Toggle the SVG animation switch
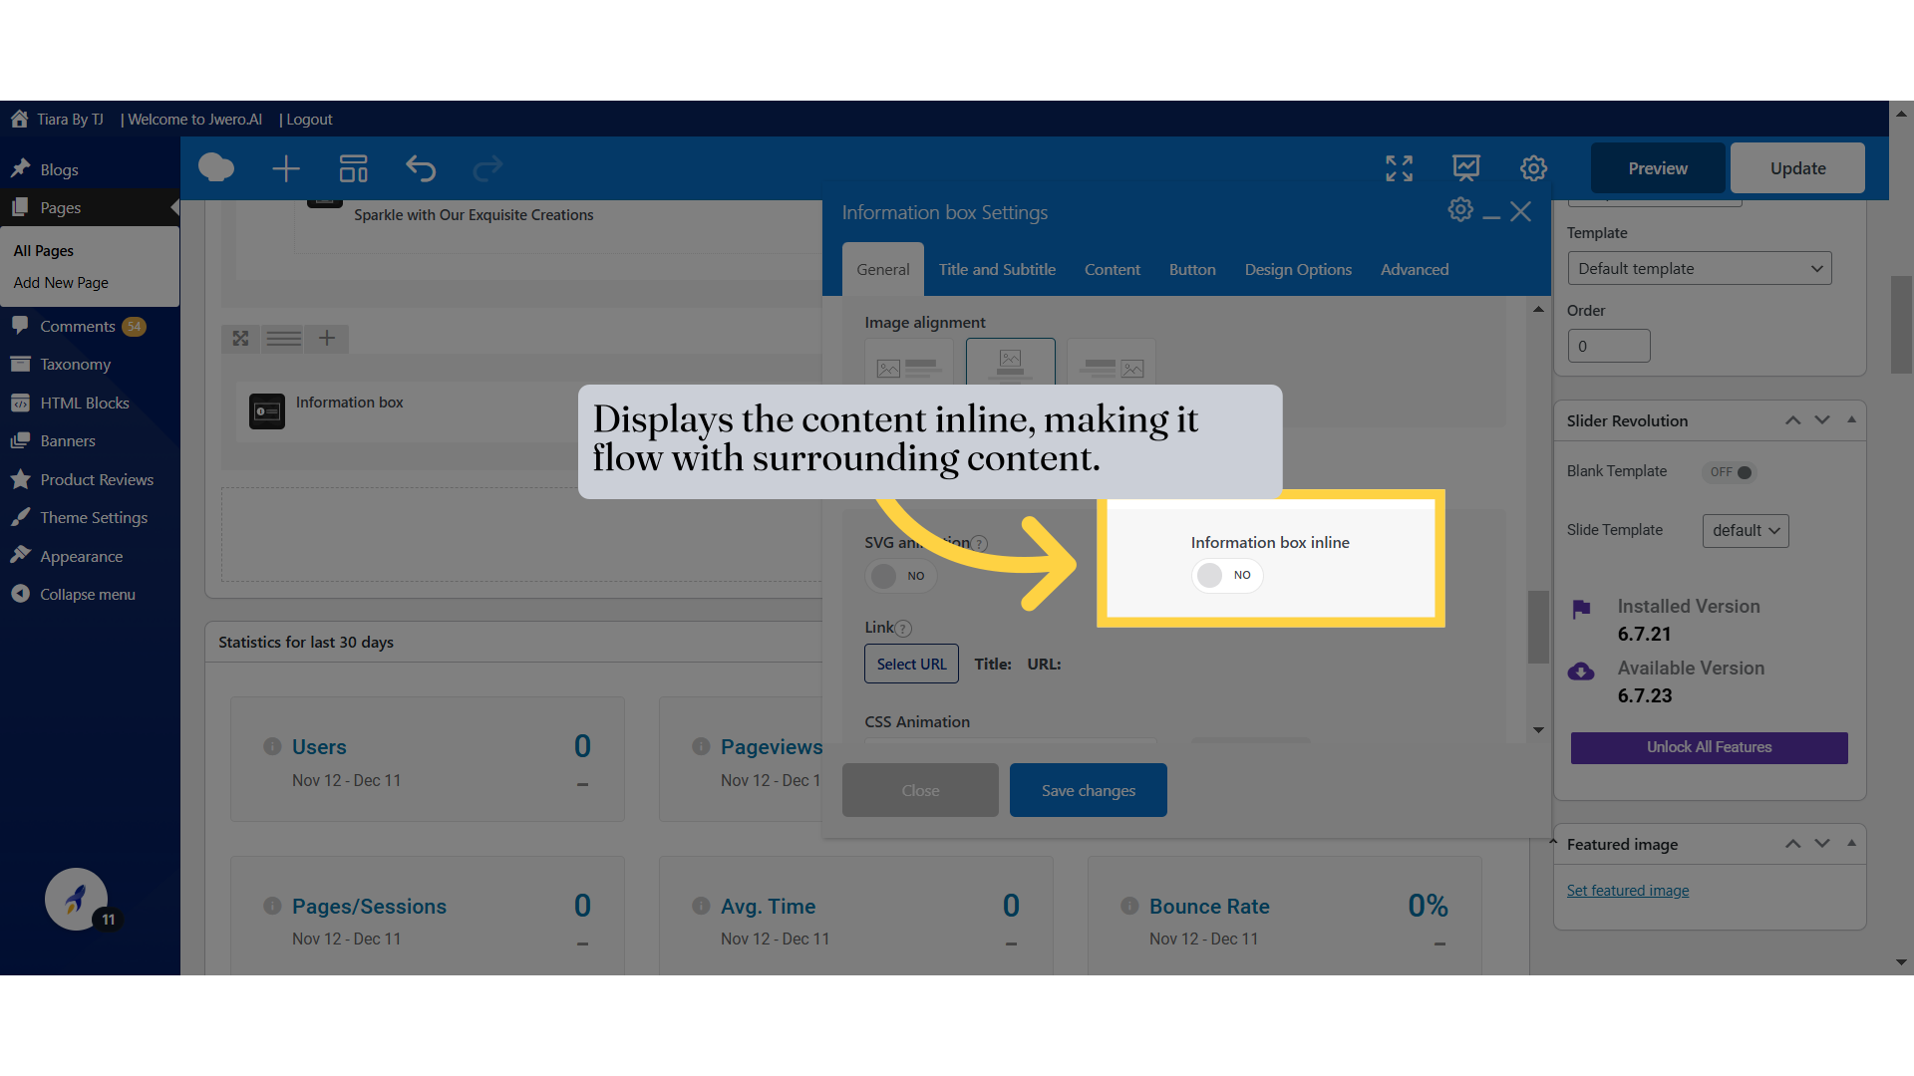1914x1076 pixels. point(900,576)
